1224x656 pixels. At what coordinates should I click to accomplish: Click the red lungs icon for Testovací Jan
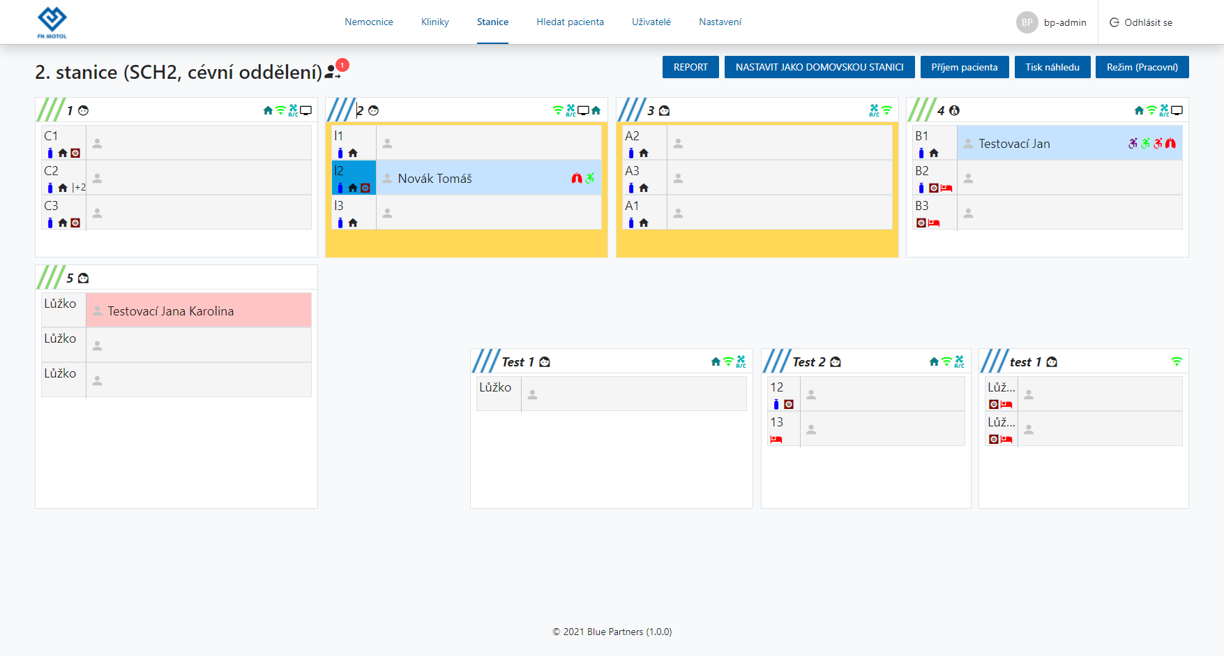[x=1170, y=143]
